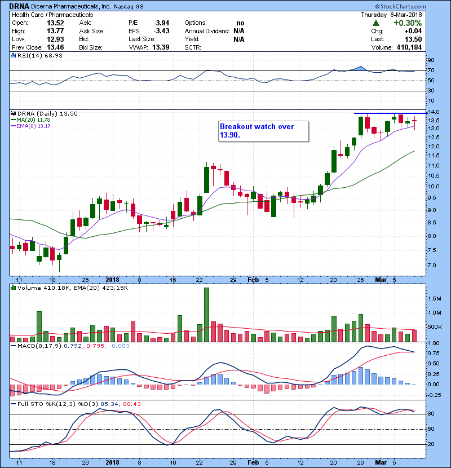The height and width of the screenshot is (468, 451).
Task: Click the date Thursday 8-Mar-2018
Action: coord(391,15)
